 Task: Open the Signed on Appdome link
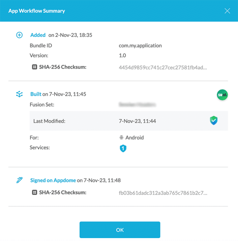[x=53, y=180]
